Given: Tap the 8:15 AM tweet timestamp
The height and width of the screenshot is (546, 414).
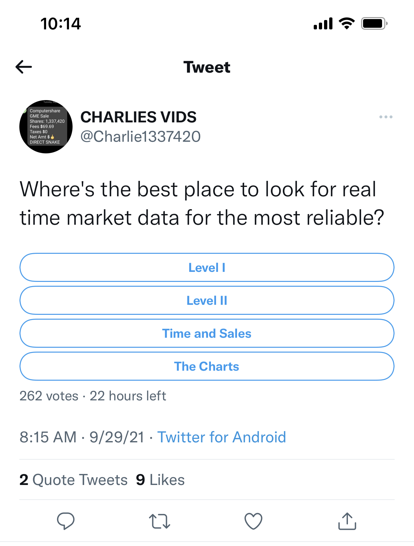Looking at the screenshot, I should tap(48, 437).
